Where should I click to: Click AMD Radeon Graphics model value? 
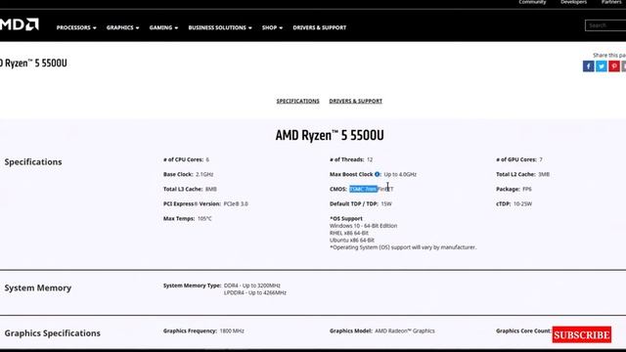click(404, 330)
